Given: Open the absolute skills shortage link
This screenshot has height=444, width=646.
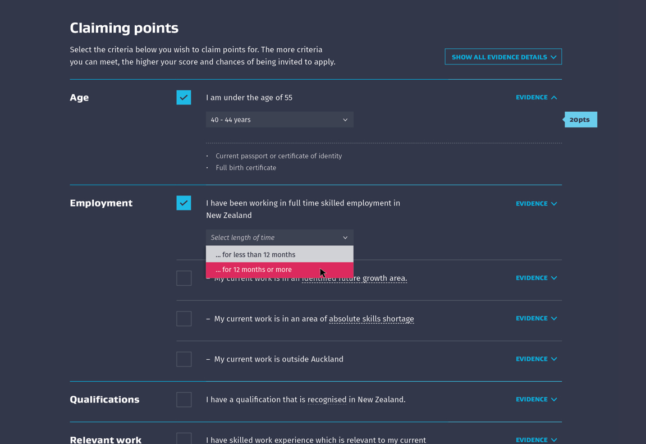Looking at the screenshot, I should click(x=371, y=319).
